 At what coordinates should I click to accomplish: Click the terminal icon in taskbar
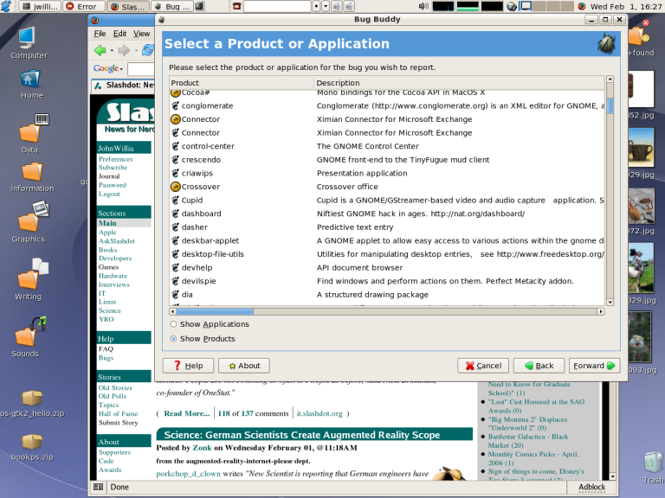tap(200, 6)
